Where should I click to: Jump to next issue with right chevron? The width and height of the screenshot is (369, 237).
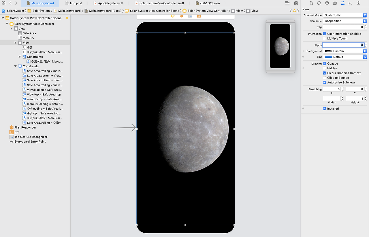tap(298, 11)
